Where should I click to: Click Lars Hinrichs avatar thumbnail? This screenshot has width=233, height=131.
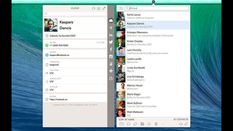[121, 52]
